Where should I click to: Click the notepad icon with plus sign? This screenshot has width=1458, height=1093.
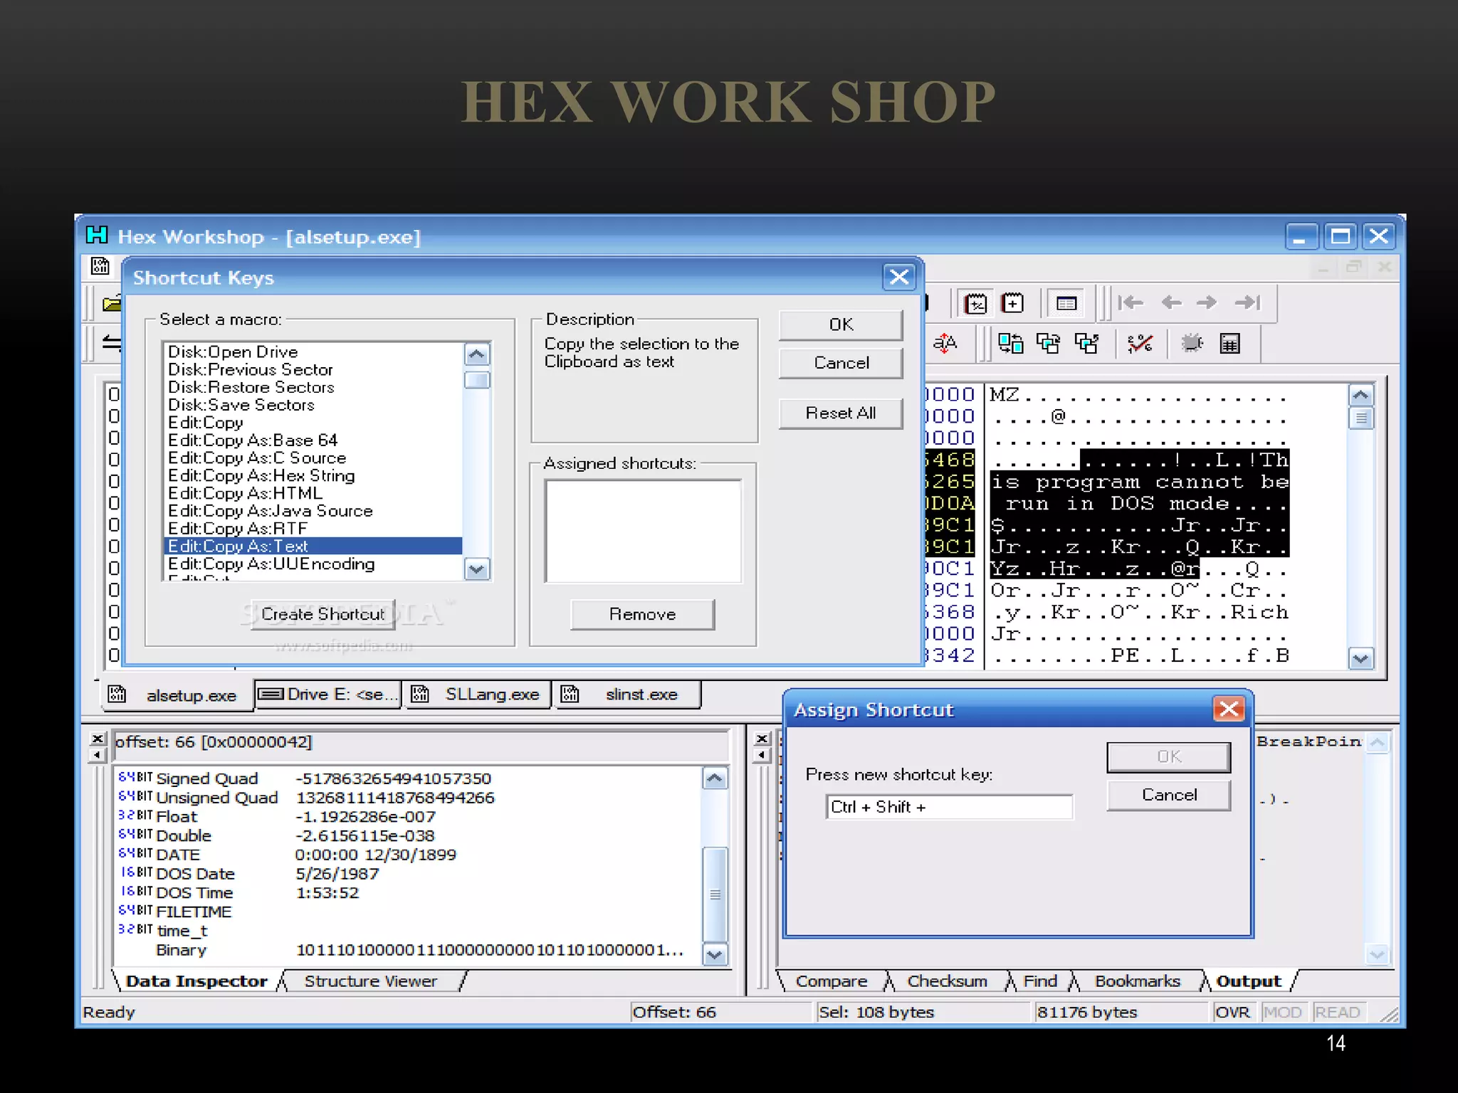pos(1012,304)
